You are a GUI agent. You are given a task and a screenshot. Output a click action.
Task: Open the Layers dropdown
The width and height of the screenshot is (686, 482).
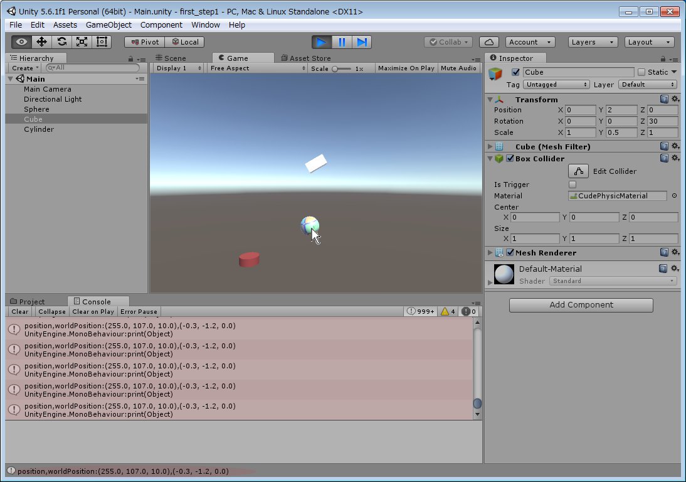pos(593,42)
